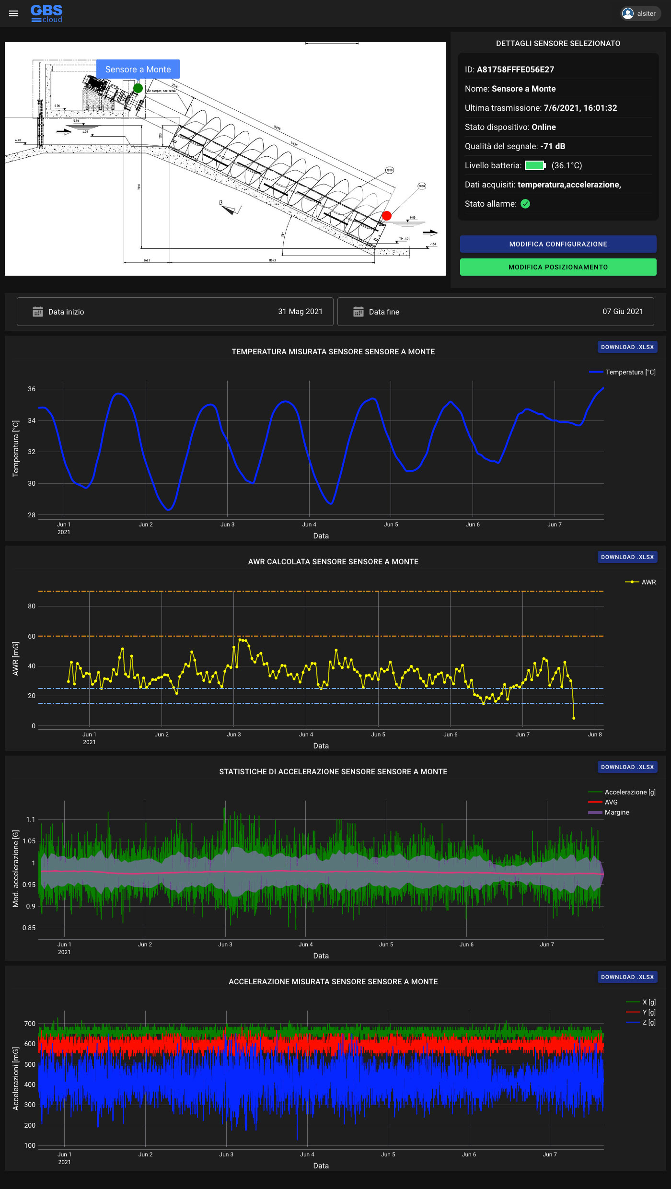This screenshot has height=1189, width=671.
Task: Click the sensor ID A81758FFFE056E27
Action: click(515, 70)
